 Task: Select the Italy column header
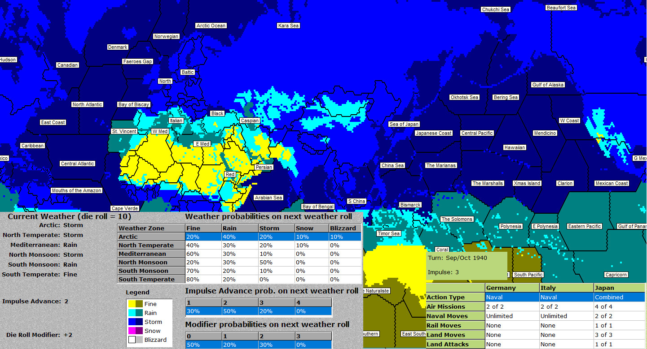click(566, 288)
